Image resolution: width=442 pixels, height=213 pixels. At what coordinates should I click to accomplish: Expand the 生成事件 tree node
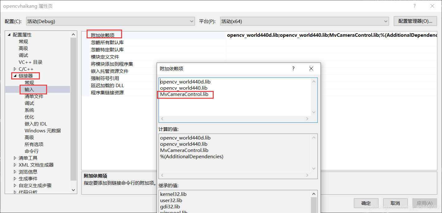(x=15, y=178)
